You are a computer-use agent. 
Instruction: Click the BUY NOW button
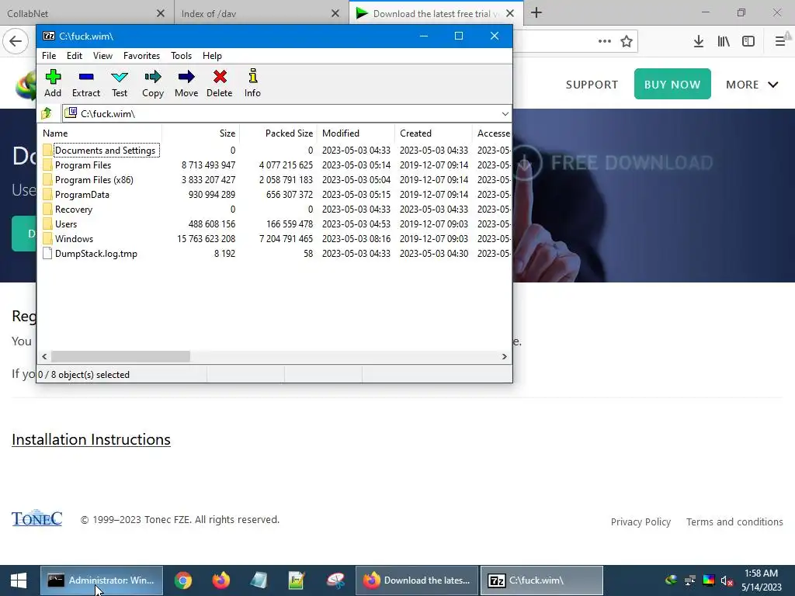point(672,84)
